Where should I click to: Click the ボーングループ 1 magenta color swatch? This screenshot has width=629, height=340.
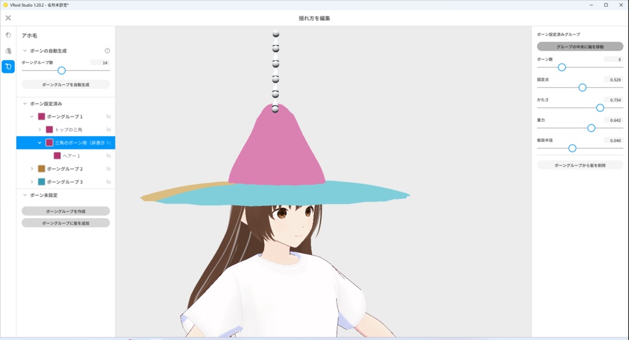tap(42, 117)
